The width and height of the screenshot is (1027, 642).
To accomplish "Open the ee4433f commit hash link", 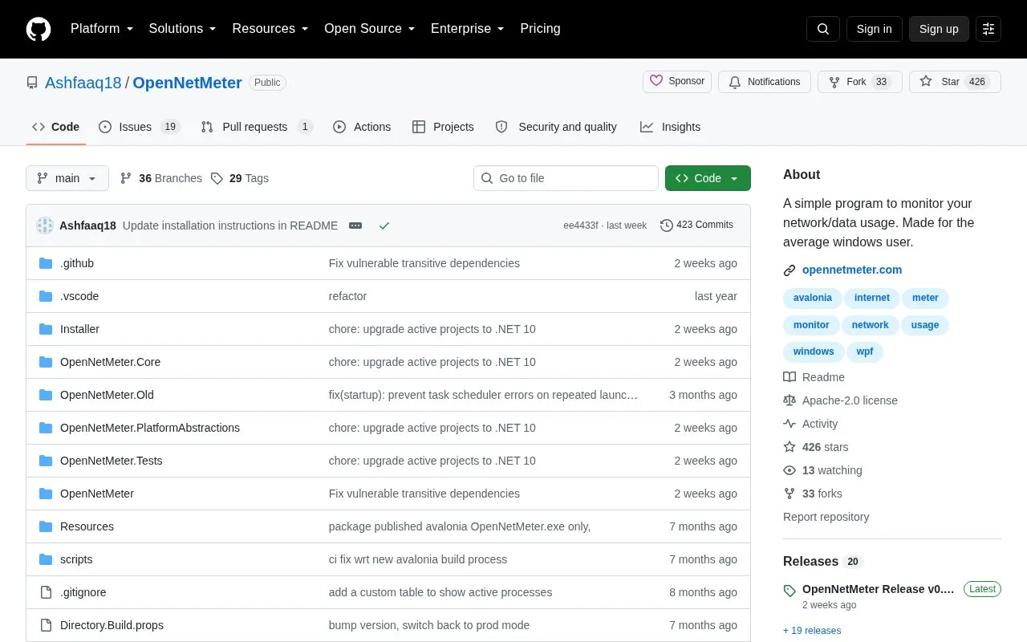I will (581, 226).
